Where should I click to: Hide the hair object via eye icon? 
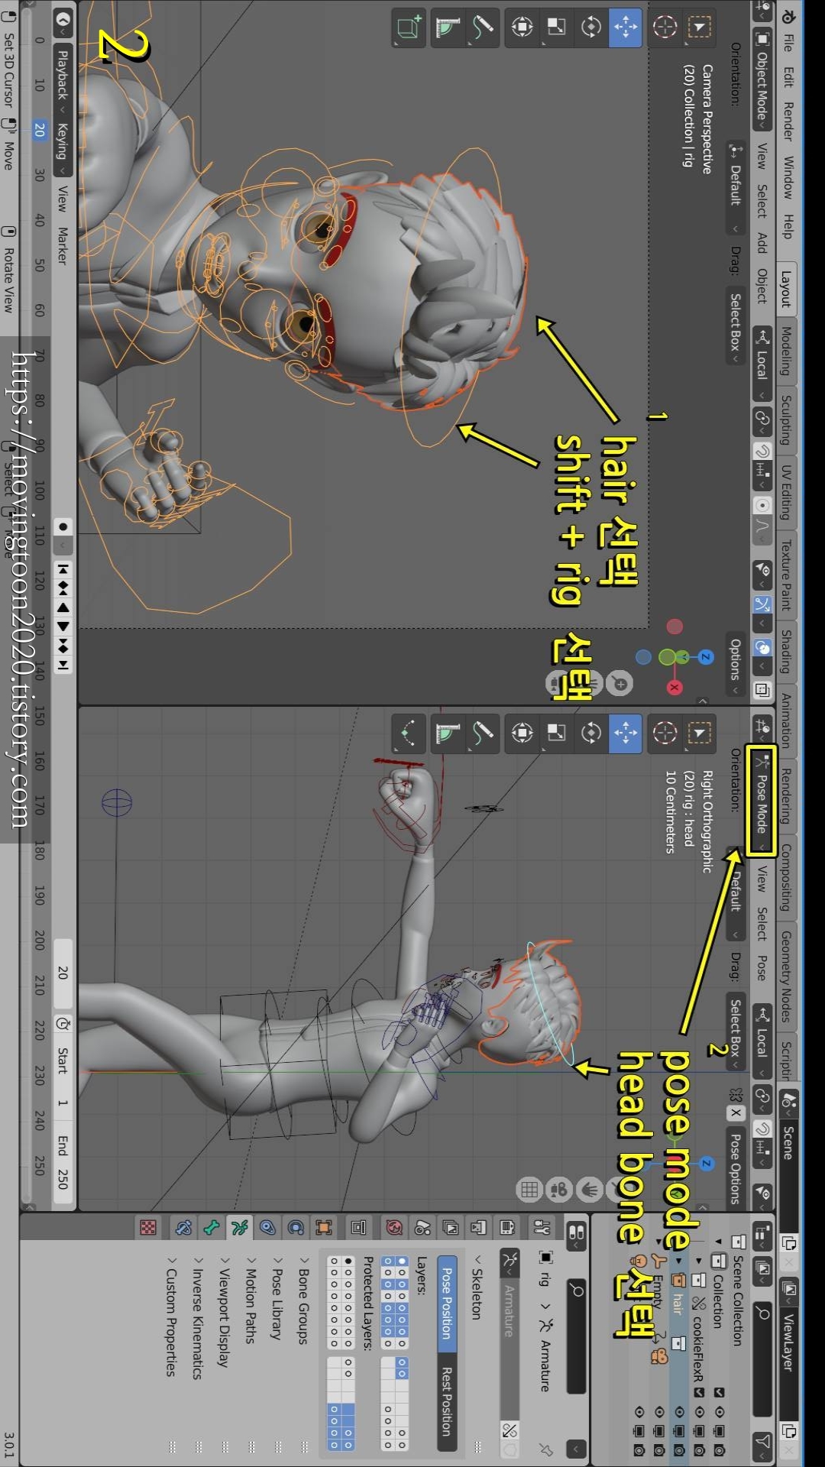679,1412
